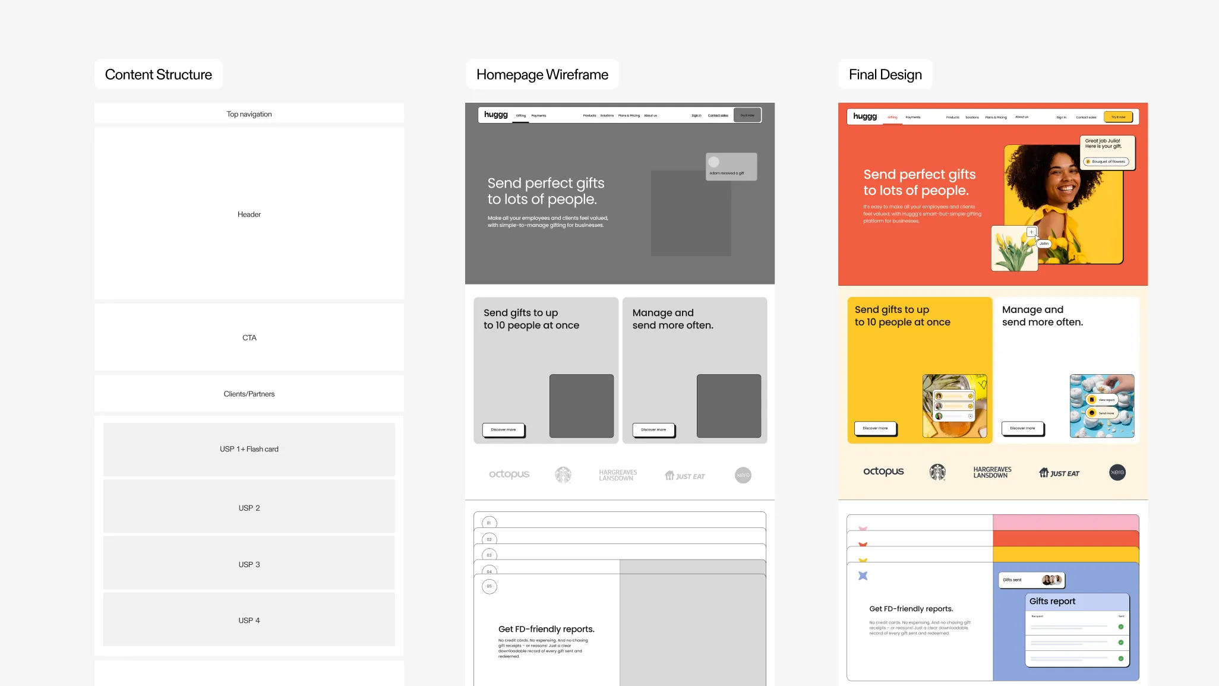
Task: Expand wireframe accordion card number 02
Action: point(620,536)
